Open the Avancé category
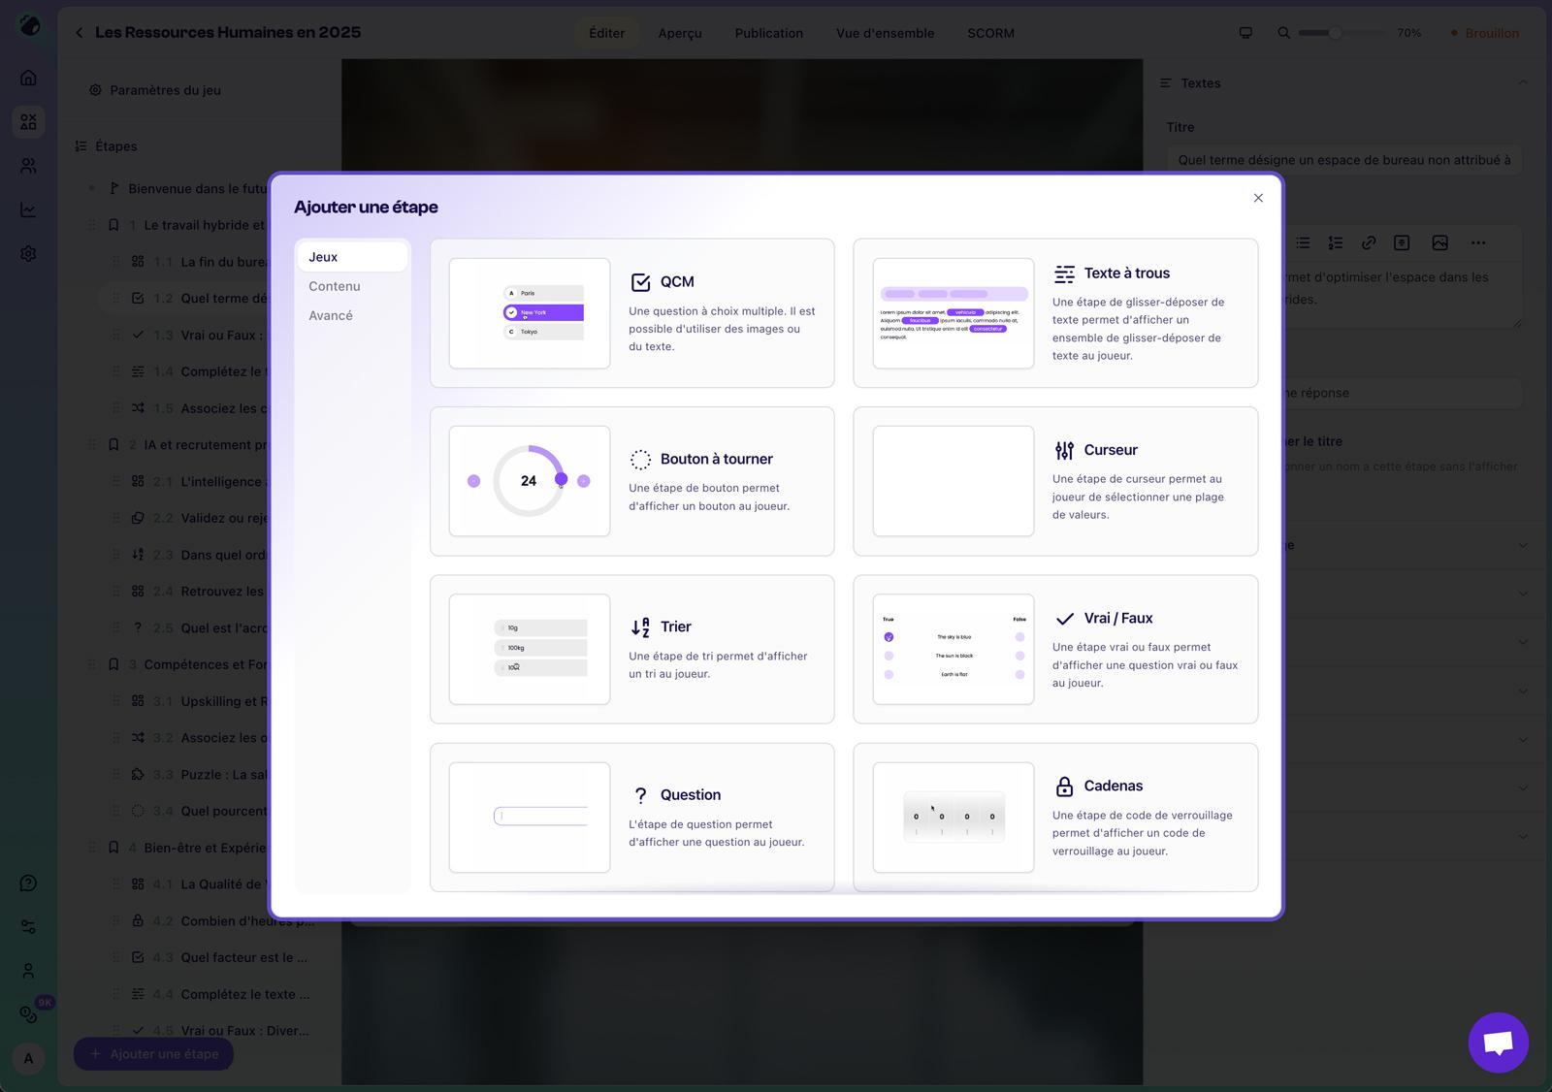The height and width of the screenshot is (1092, 1552). click(x=331, y=315)
